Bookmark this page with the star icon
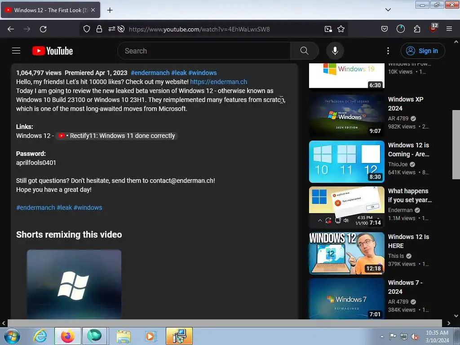The width and height of the screenshot is (460, 345). [341, 29]
